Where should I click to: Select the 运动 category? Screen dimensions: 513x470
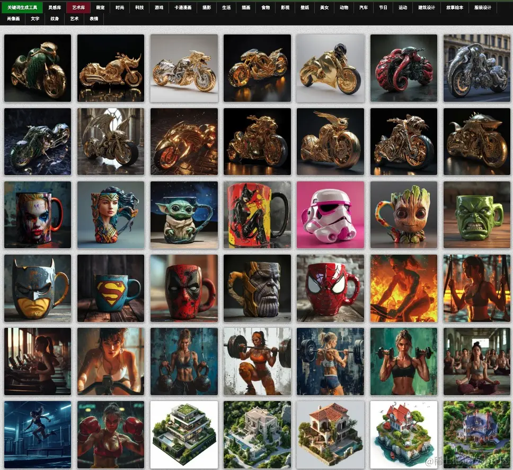click(403, 7)
